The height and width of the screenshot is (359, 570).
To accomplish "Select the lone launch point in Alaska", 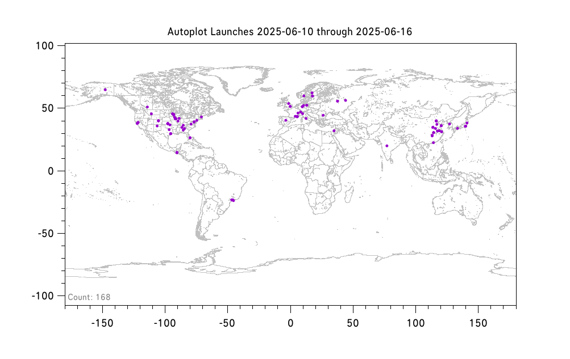I will 105,90.
